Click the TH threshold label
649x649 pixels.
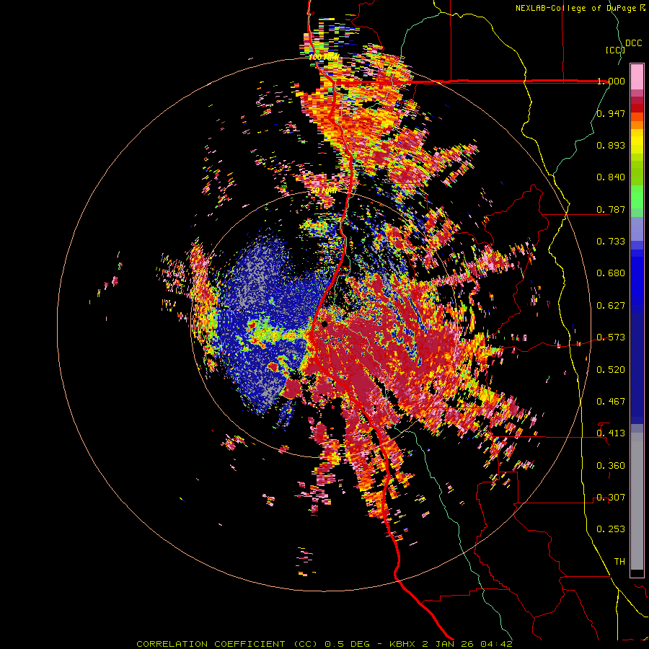click(x=619, y=562)
